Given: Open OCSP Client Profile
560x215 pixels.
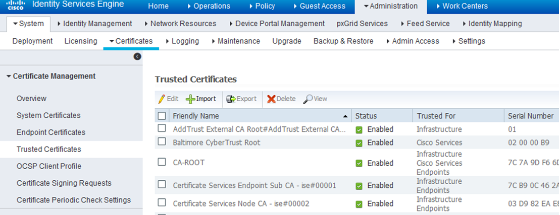Looking at the screenshot, I should 49,167.
